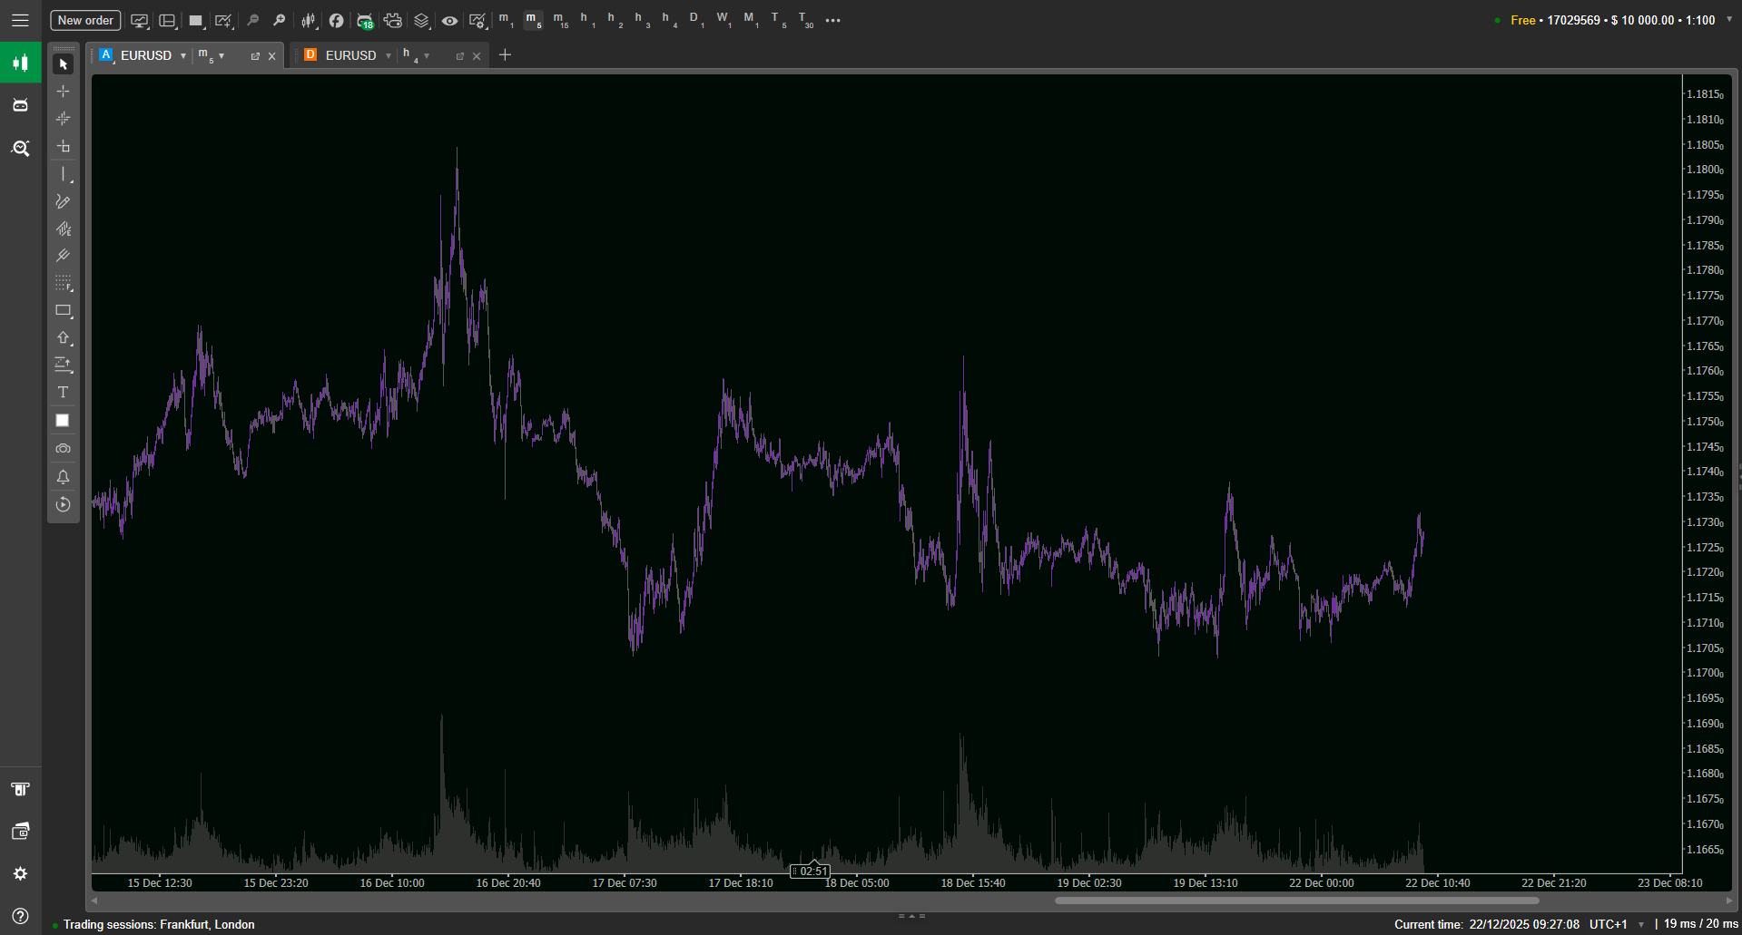Image resolution: width=1742 pixels, height=935 pixels.
Task: Select the rectangle drawing tool
Action: click(64, 311)
